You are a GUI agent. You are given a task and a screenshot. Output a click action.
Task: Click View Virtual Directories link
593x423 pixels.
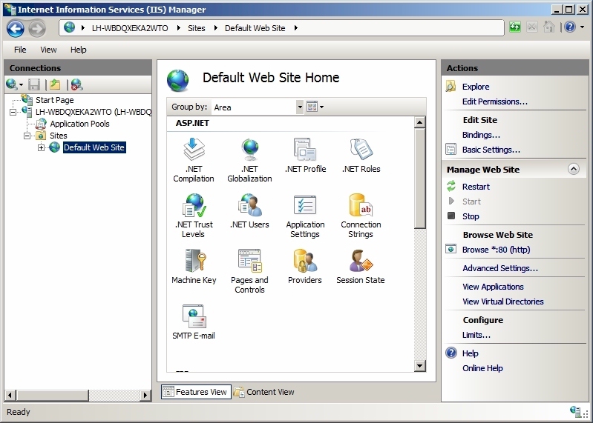point(502,302)
